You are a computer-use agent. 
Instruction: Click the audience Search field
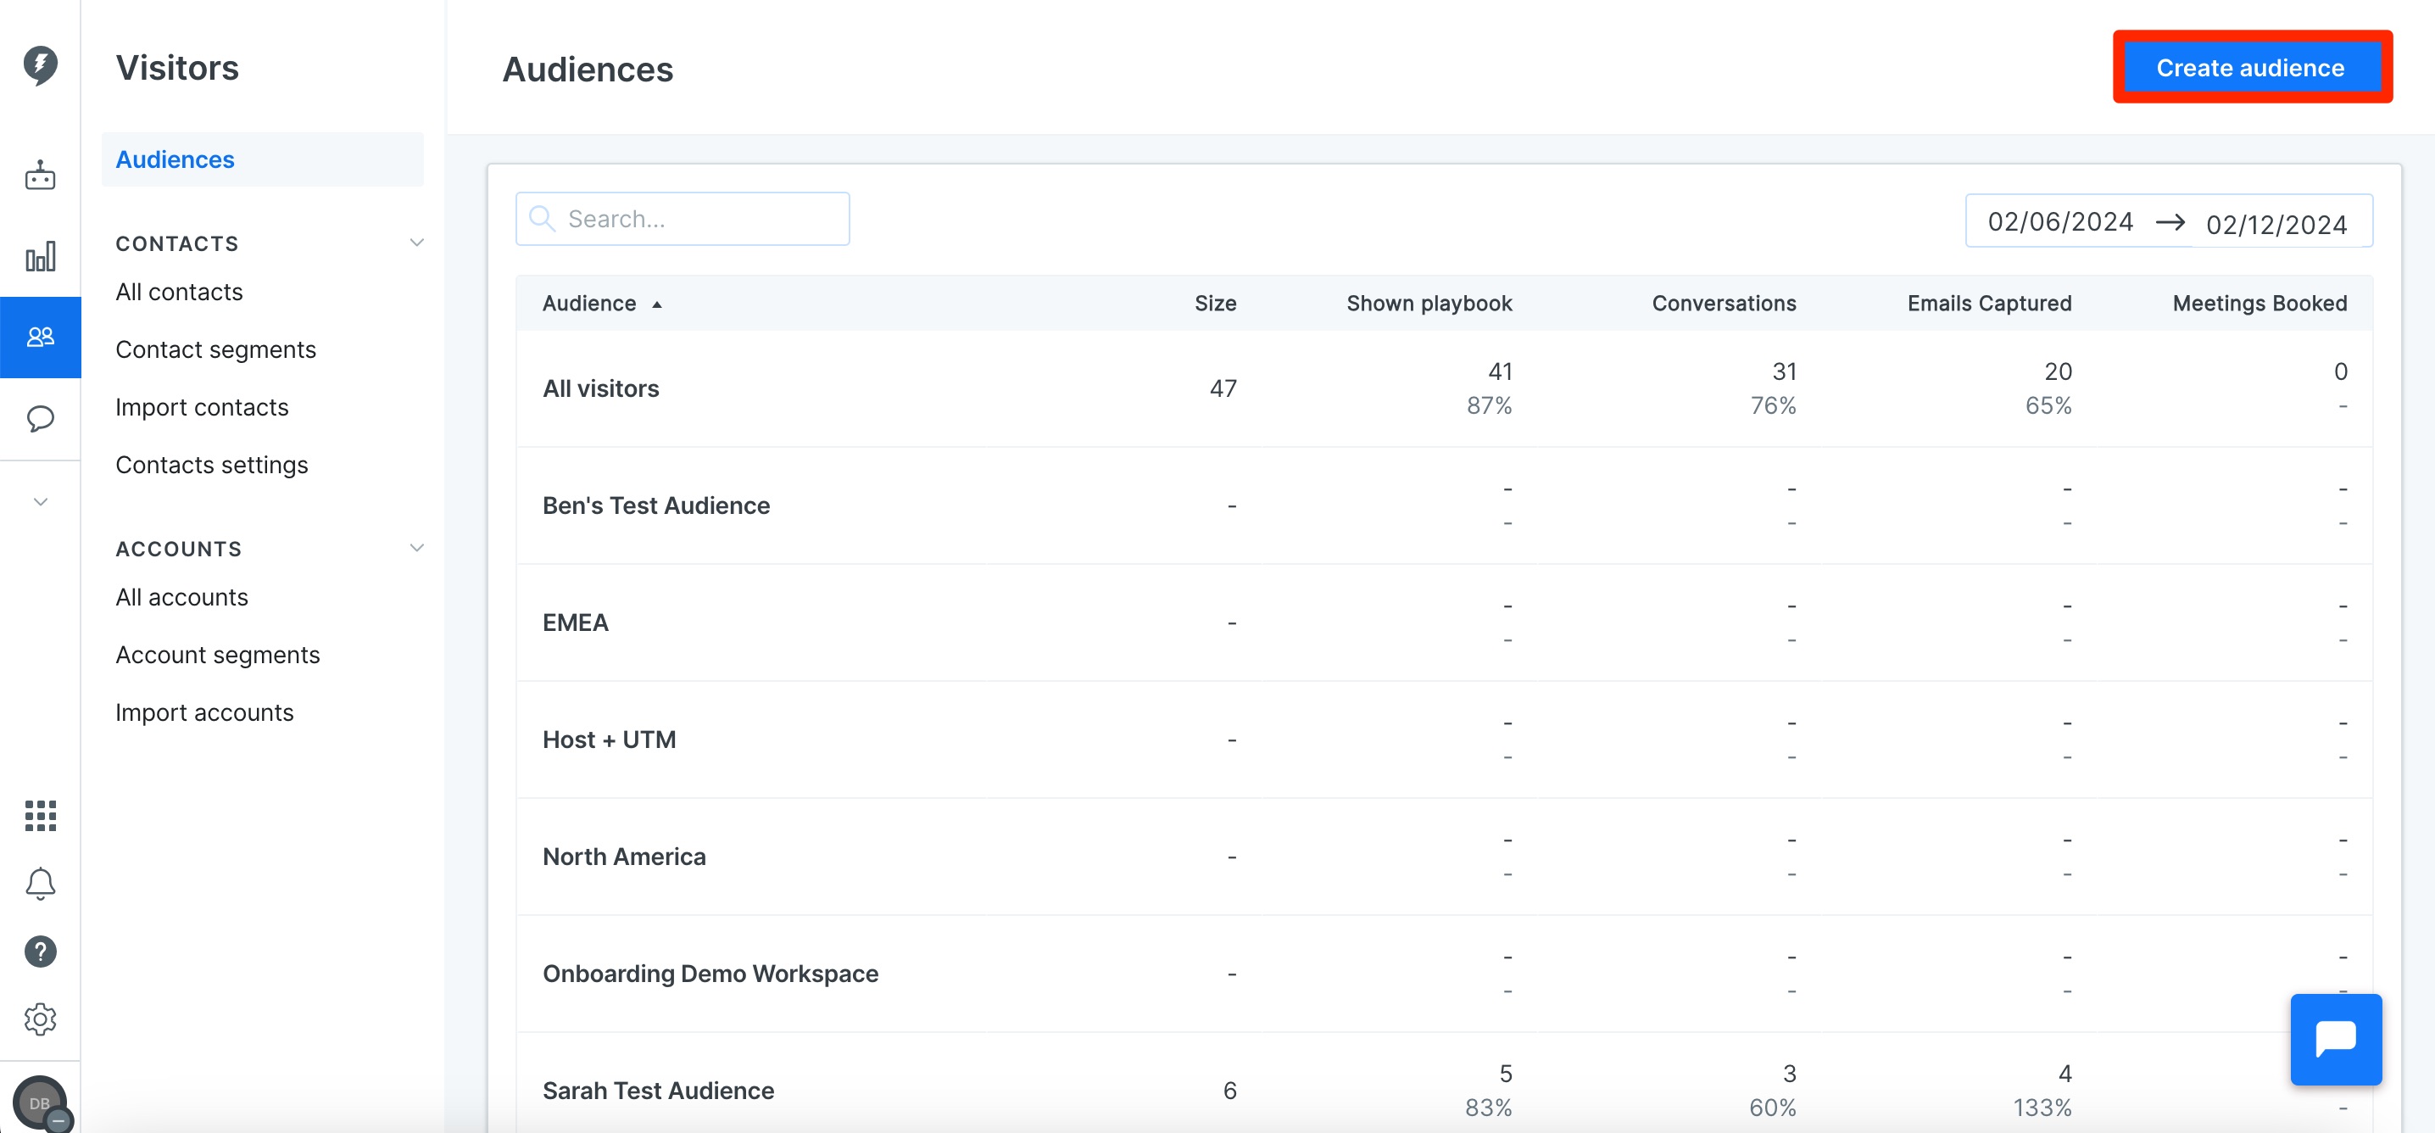coord(682,219)
